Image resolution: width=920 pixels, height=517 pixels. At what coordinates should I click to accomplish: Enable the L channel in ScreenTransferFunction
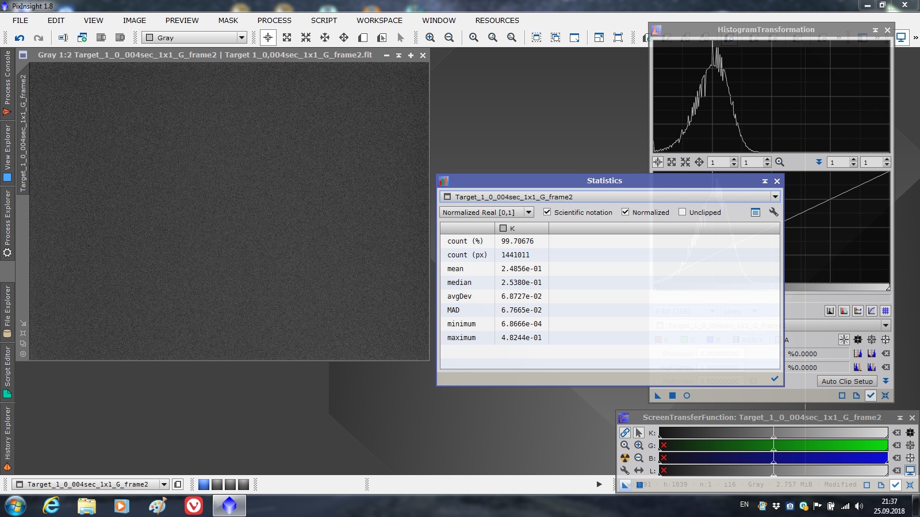[x=664, y=470]
